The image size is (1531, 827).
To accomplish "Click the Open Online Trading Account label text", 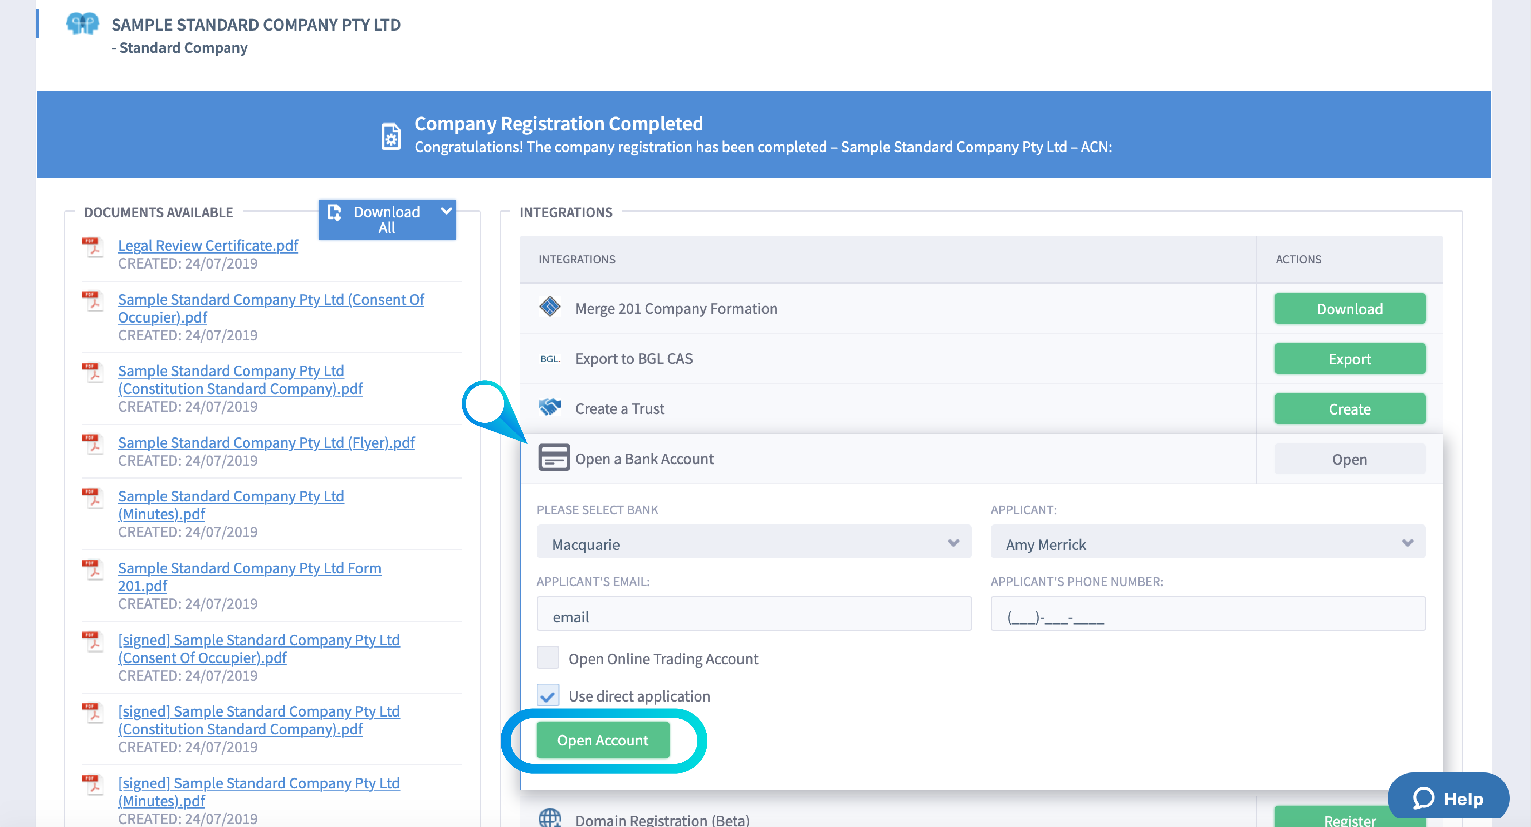I will [663, 659].
